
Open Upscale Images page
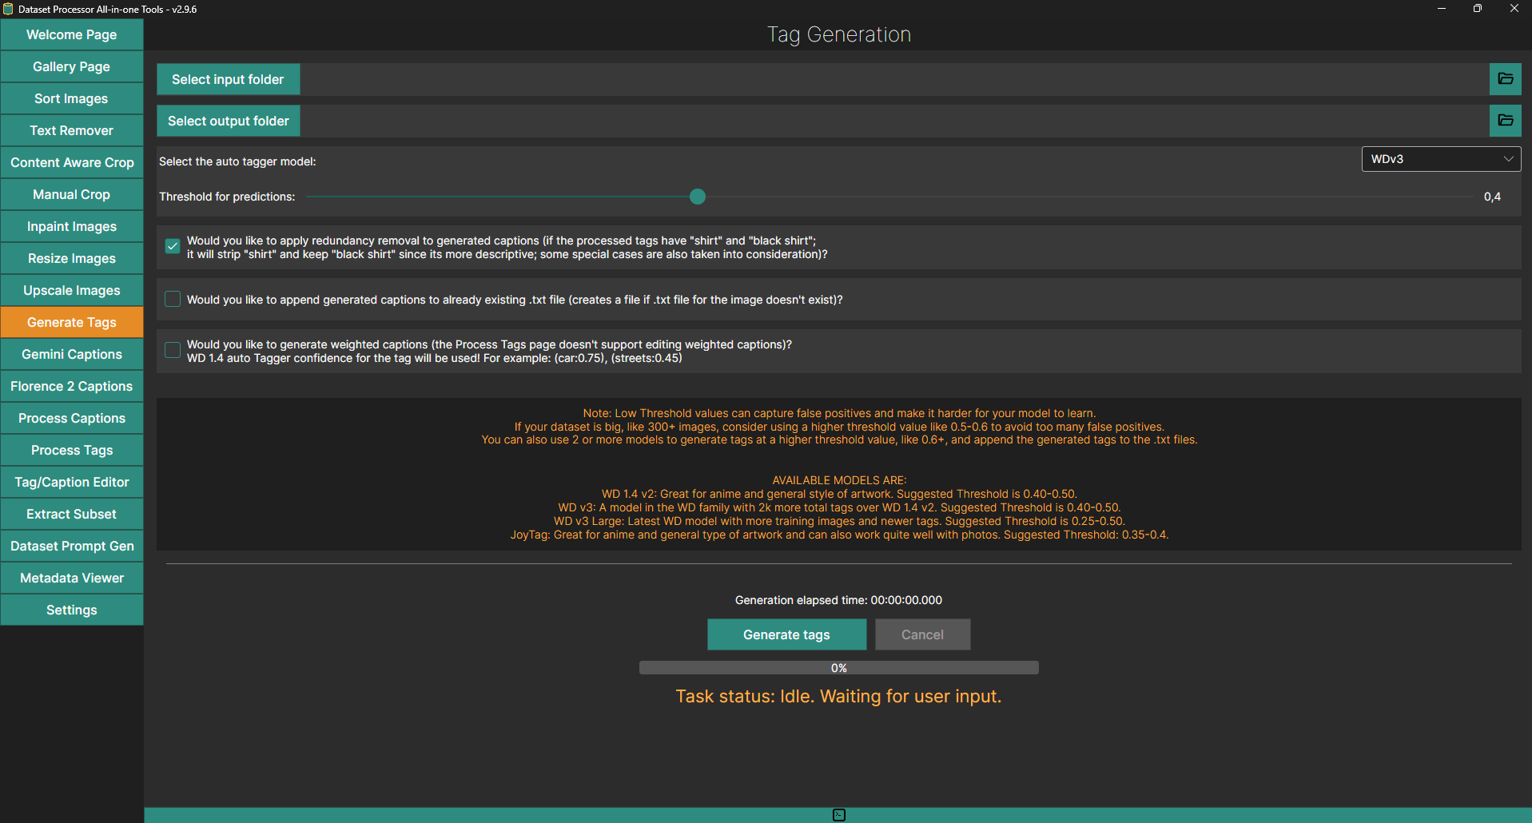point(72,290)
